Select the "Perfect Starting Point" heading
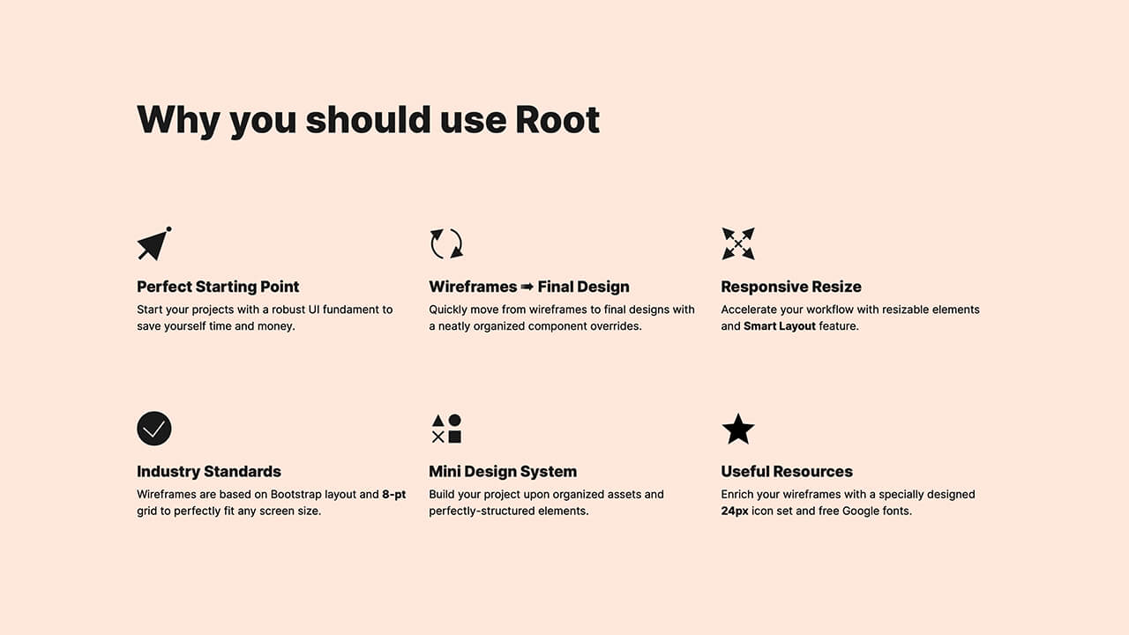The image size is (1129, 635). click(218, 287)
